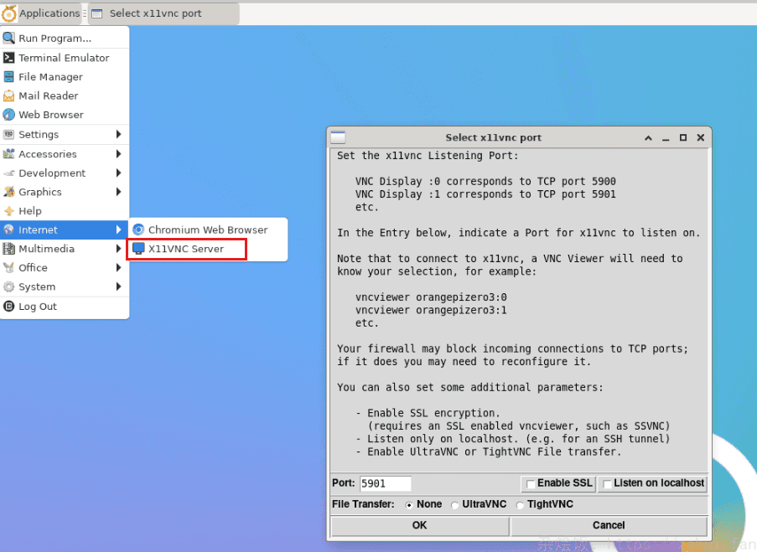Viewport: 757px width, 552px height.
Task: Click the X11VNC Server monitor icon
Action: (x=138, y=249)
